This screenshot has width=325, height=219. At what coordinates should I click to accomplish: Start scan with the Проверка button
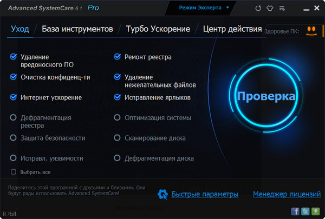pyautogui.click(x=266, y=96)
